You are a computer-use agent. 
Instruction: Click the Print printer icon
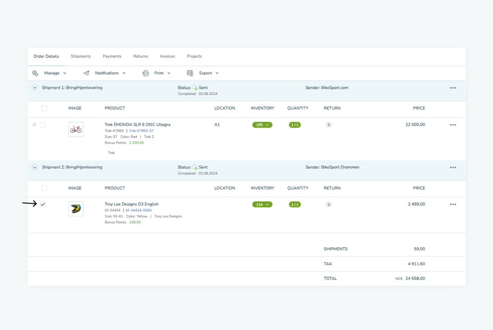(x=146, y=73)
